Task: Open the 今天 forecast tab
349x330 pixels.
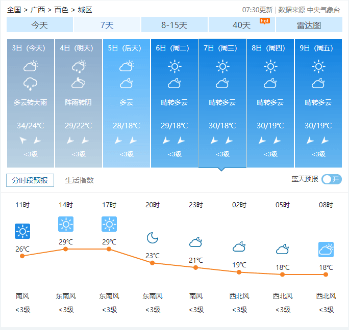Action: tap(40, 24)
